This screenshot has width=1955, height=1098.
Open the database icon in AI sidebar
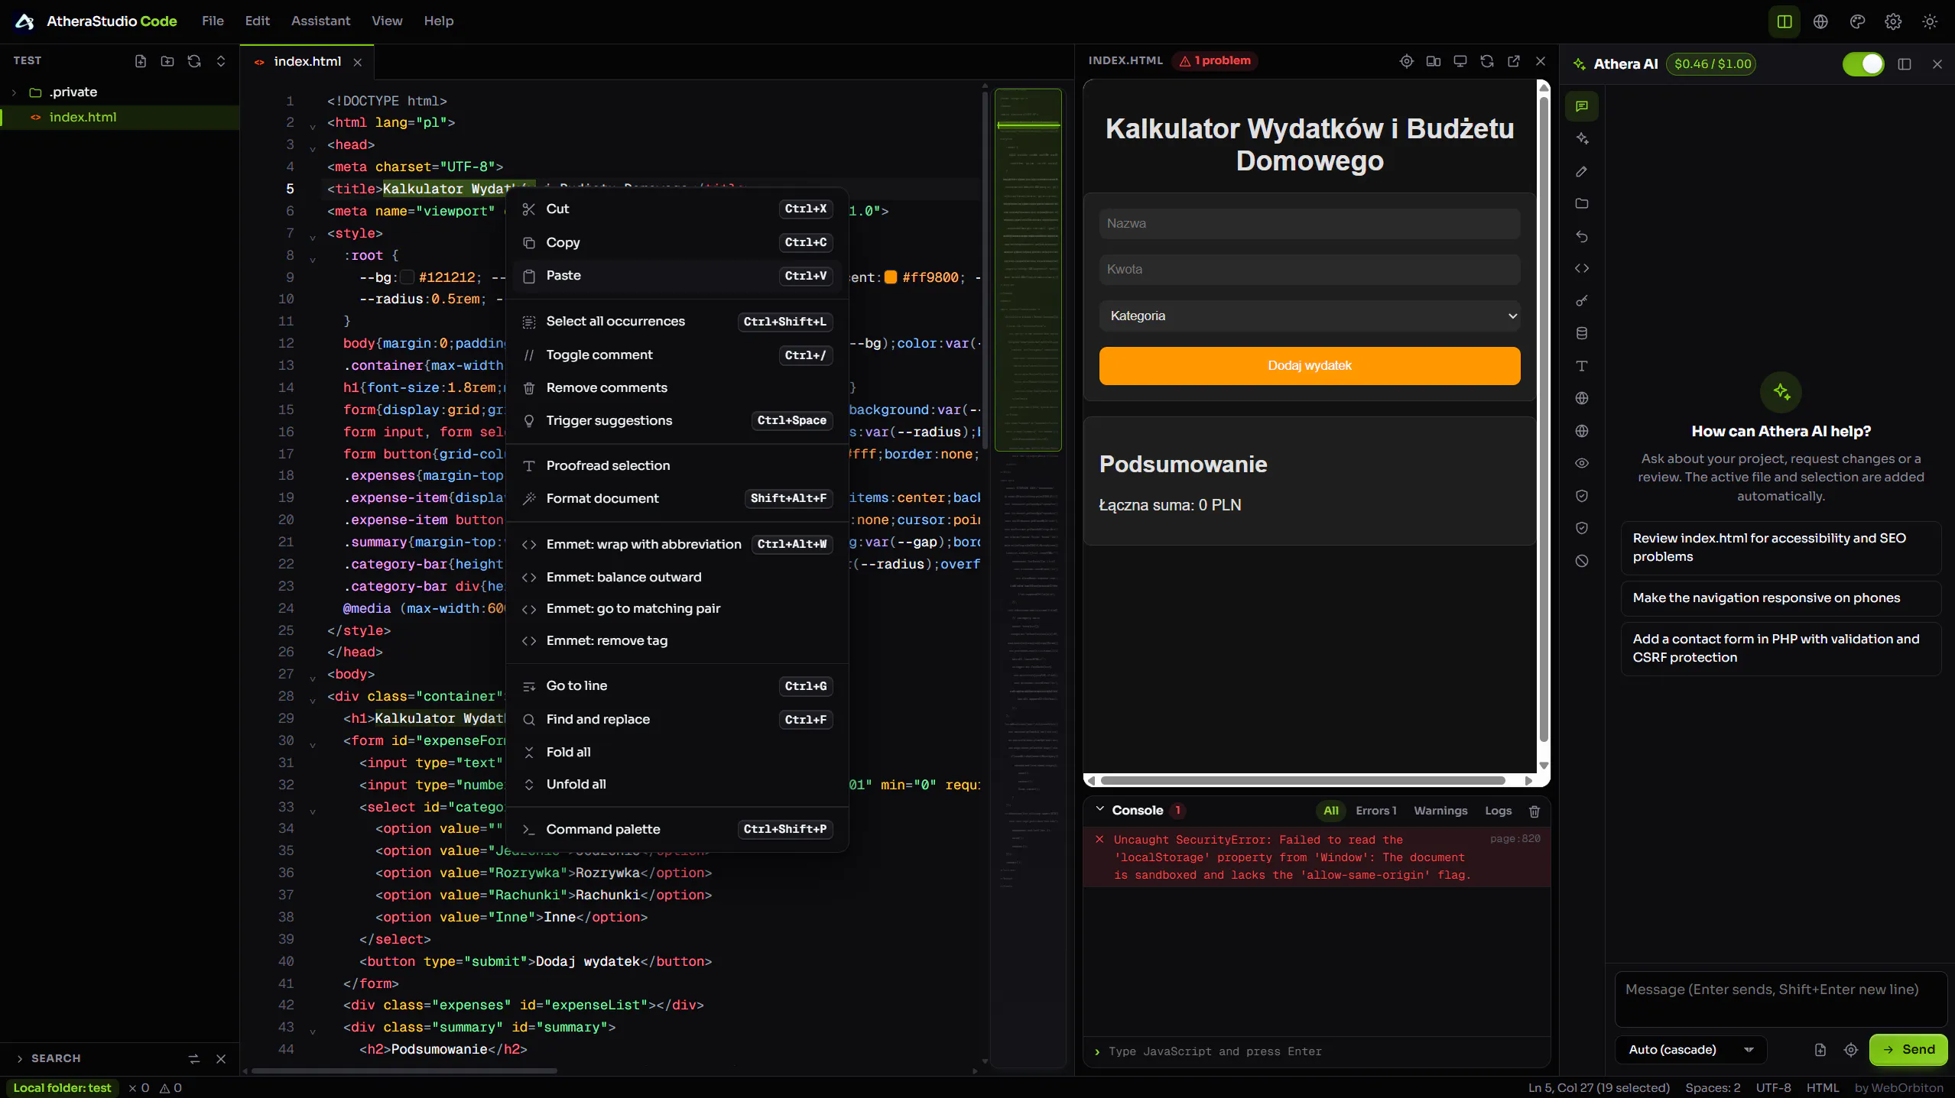(1582, 333)
